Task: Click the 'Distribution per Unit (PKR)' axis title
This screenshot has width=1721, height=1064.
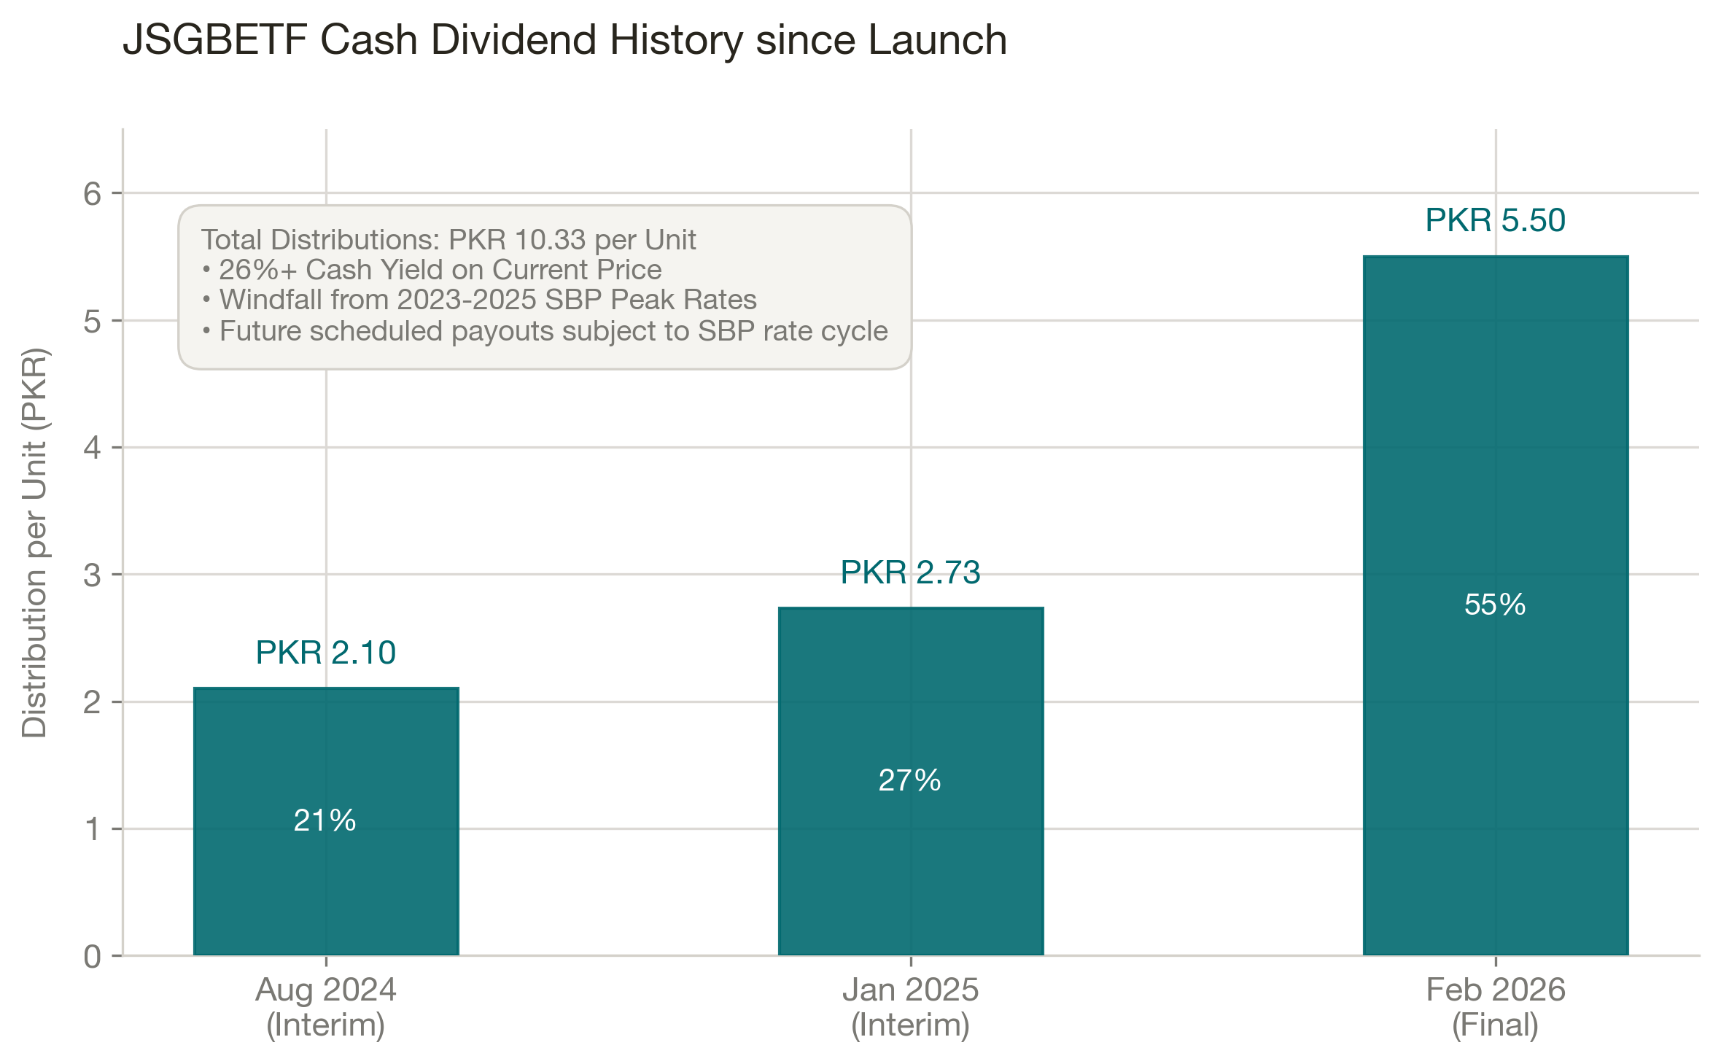Action: coord(34,543)
